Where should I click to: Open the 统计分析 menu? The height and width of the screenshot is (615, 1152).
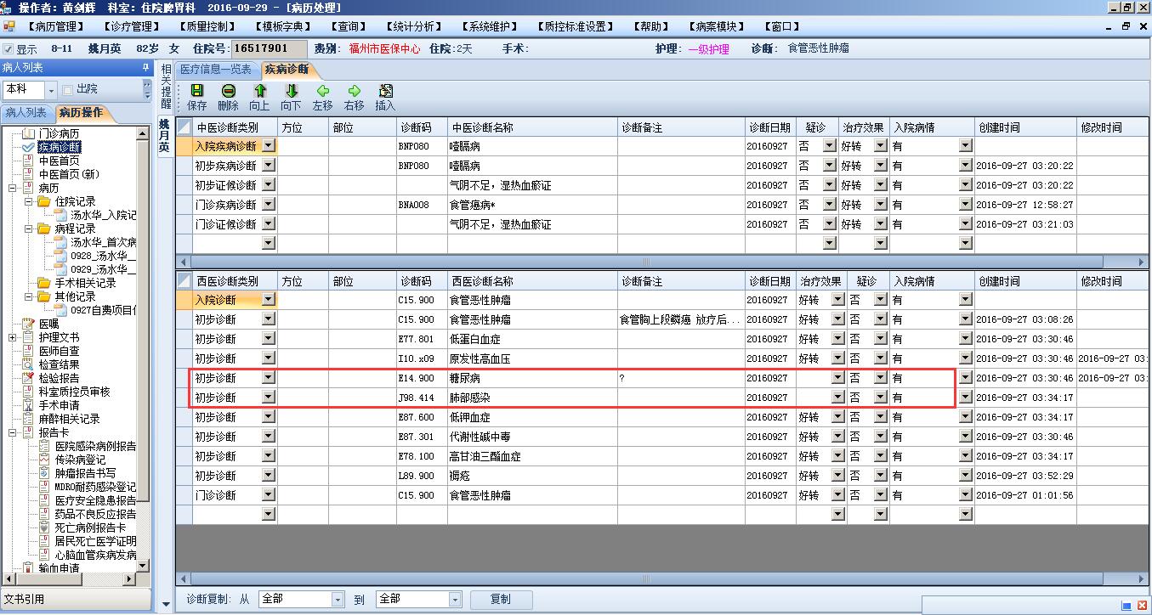click(413, 26)
